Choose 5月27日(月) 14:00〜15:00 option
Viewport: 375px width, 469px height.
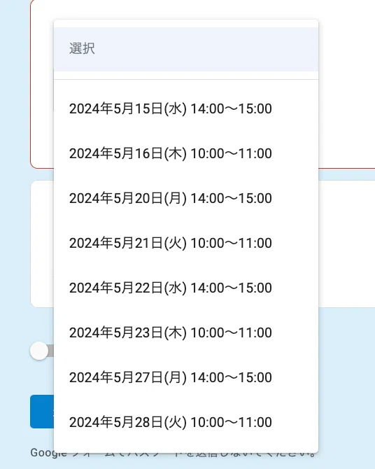point(186,377)
